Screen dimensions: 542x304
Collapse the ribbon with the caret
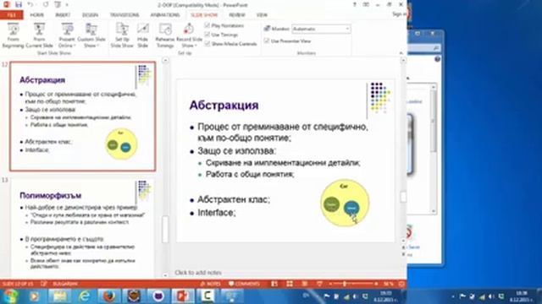401,53
